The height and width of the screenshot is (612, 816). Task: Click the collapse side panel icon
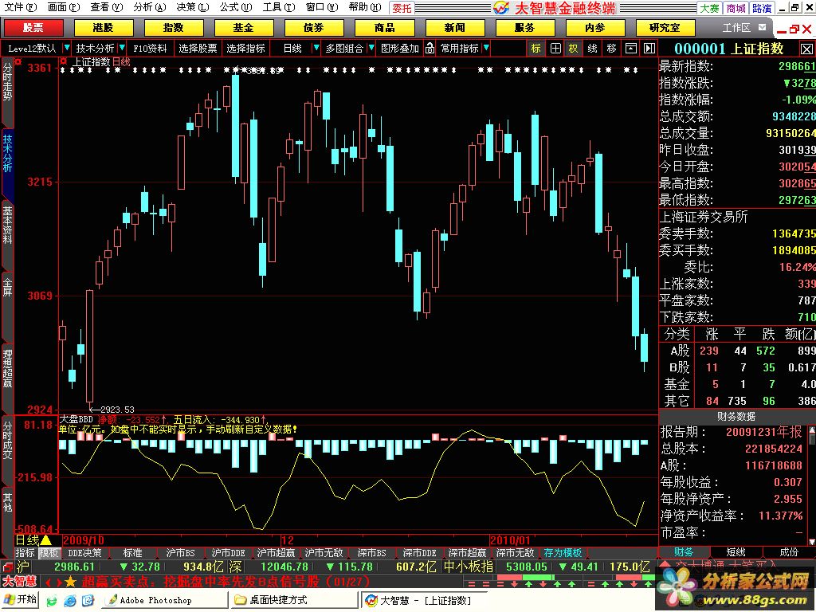(649, 49)
